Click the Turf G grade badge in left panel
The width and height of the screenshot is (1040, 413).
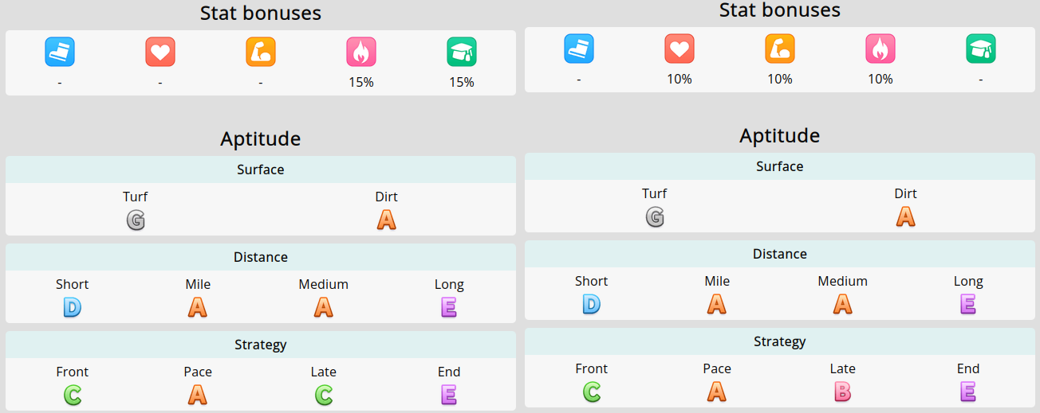pos(136,220)
